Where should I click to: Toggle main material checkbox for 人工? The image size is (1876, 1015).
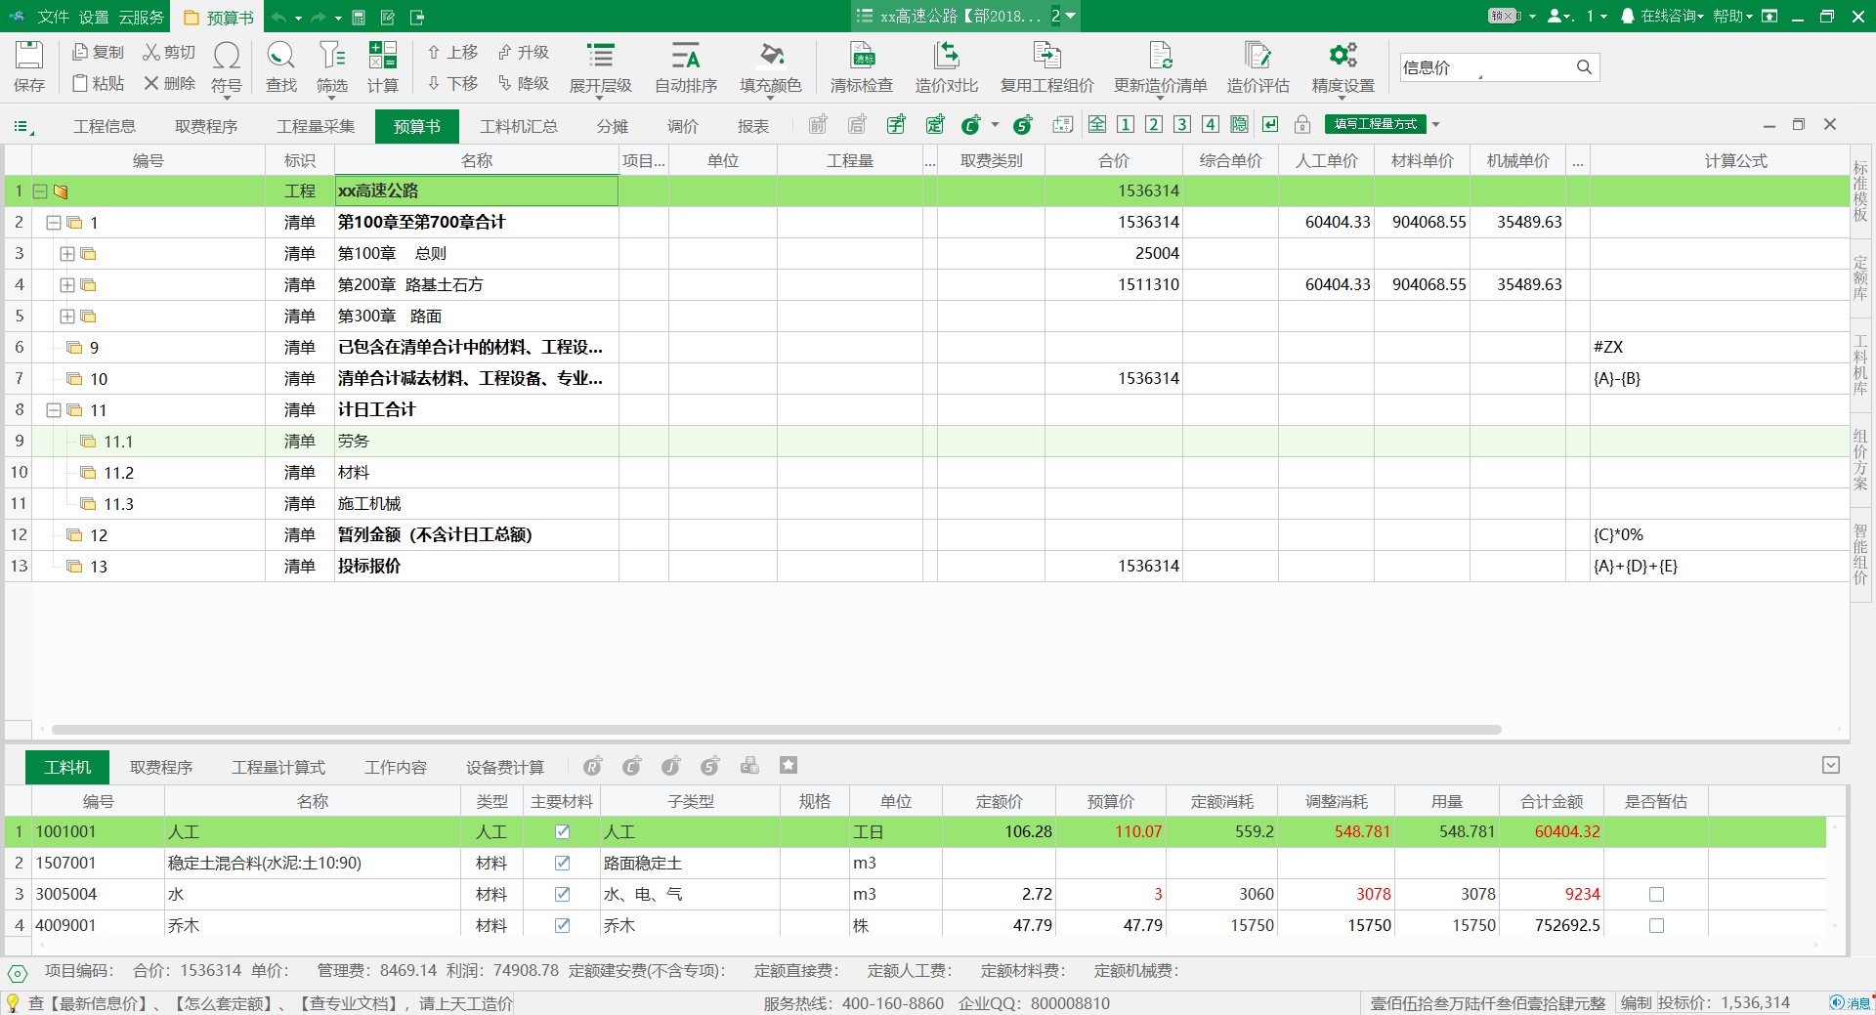point(562,831)
